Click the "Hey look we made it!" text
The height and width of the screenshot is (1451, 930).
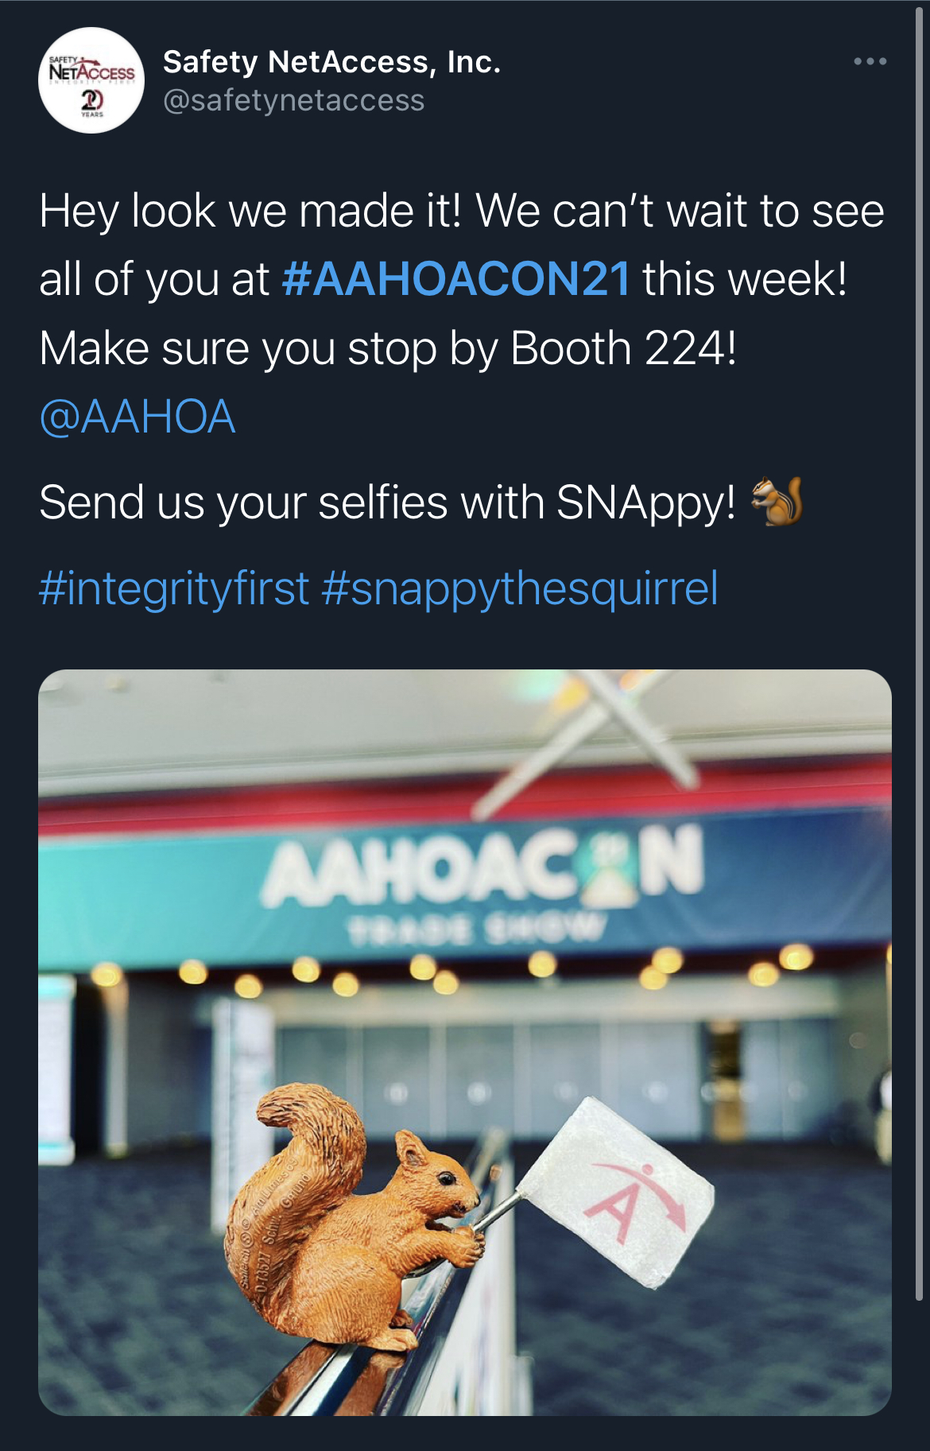point(250,211)
